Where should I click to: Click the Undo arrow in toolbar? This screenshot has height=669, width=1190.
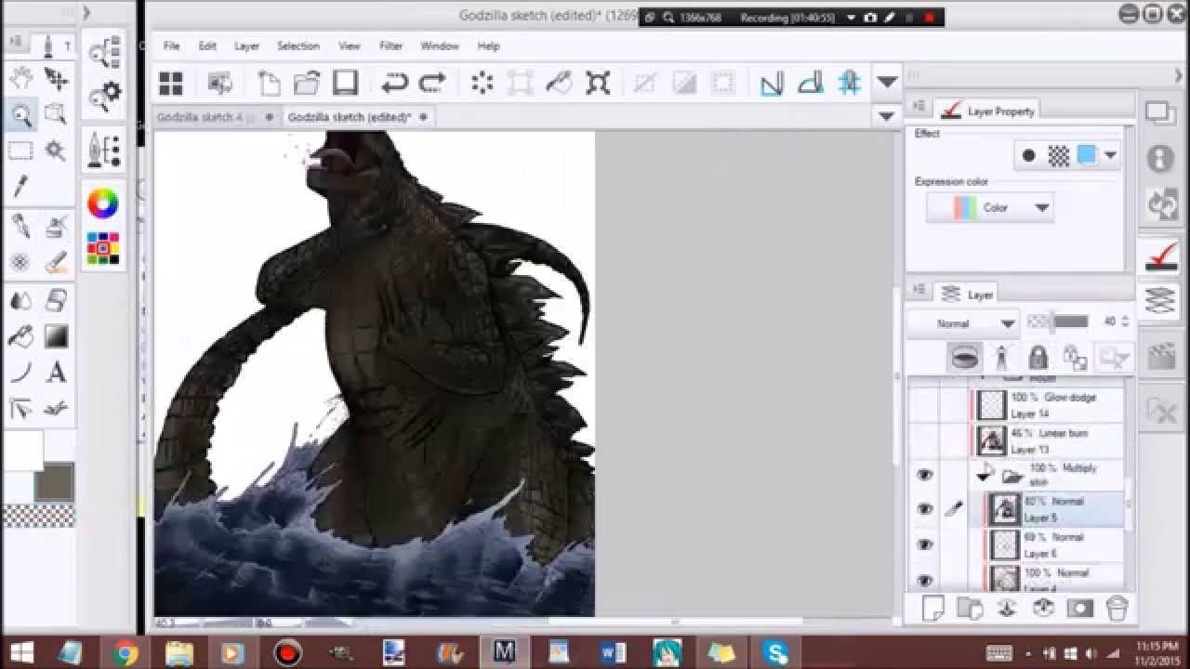[395, 83]
